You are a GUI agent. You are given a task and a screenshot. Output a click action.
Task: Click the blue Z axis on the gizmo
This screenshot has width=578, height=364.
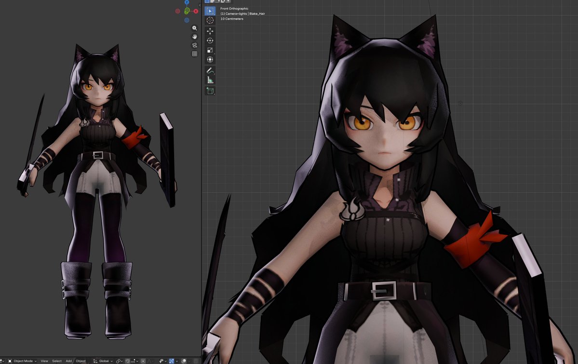click(x=187, y=2)
